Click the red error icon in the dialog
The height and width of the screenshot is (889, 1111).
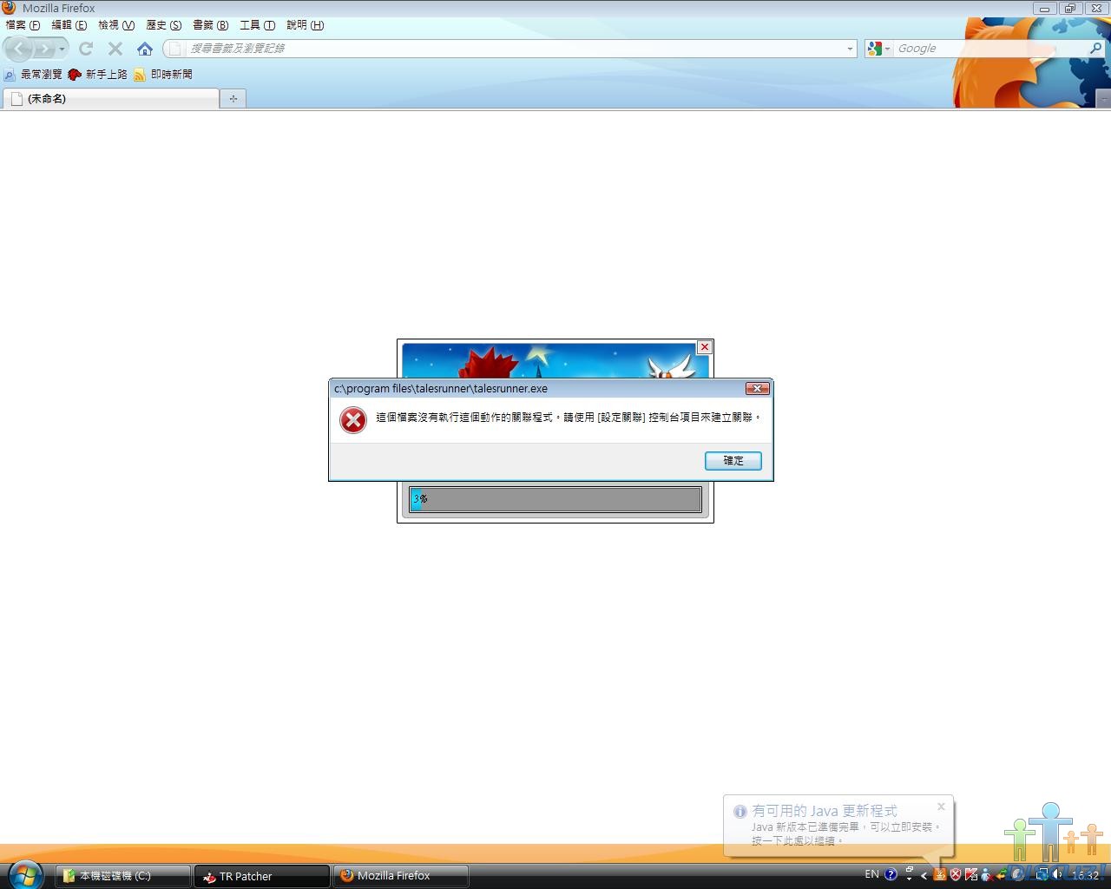pos(353,420)
